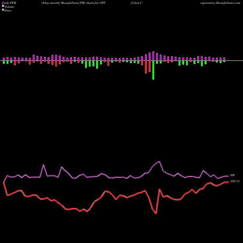The height and width of the screenshot is (243, 243).
Task: Click the Price legend color swatch
Action: coord(3,10)
